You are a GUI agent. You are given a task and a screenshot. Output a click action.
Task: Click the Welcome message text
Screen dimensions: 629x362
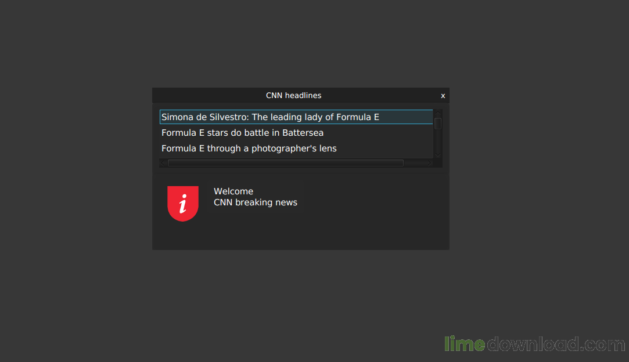tap(233, 191)
